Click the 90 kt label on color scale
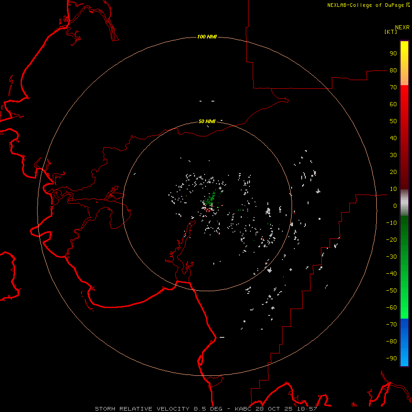Screen dimensions: 412x412 coord(393,54)
